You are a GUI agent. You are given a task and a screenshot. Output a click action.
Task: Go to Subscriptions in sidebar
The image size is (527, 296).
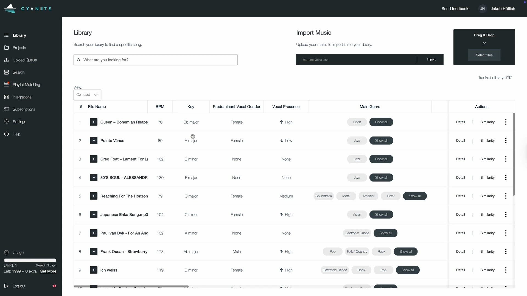click(24, 109)
